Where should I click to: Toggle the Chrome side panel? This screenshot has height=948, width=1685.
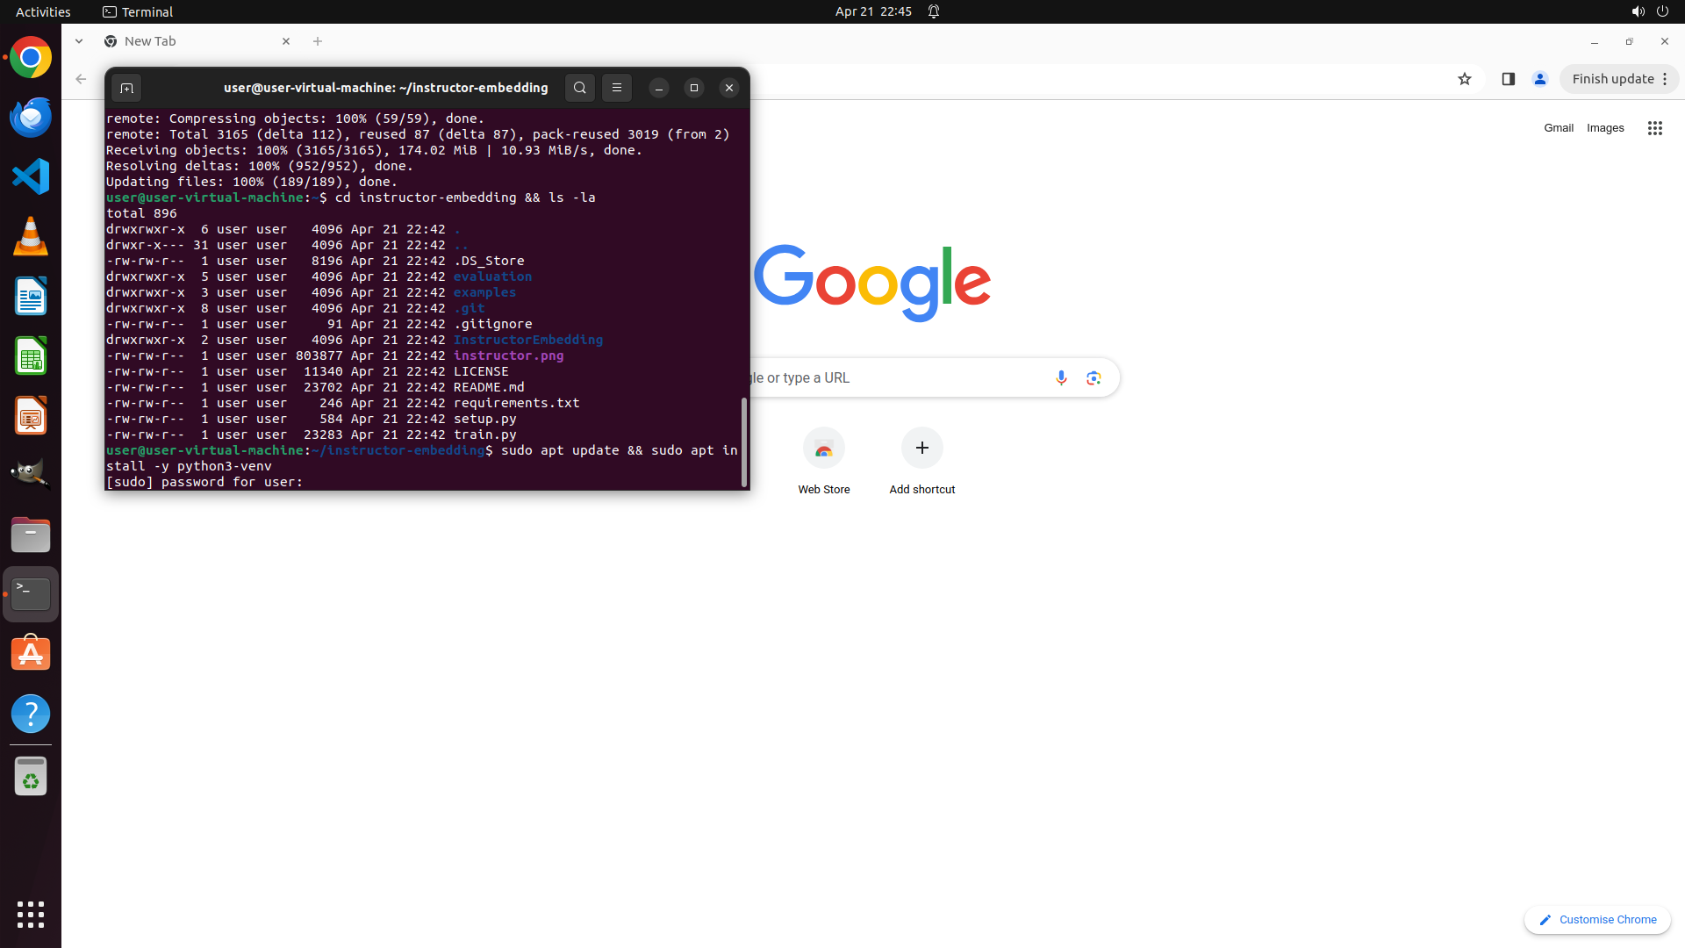coord(1508,79)
